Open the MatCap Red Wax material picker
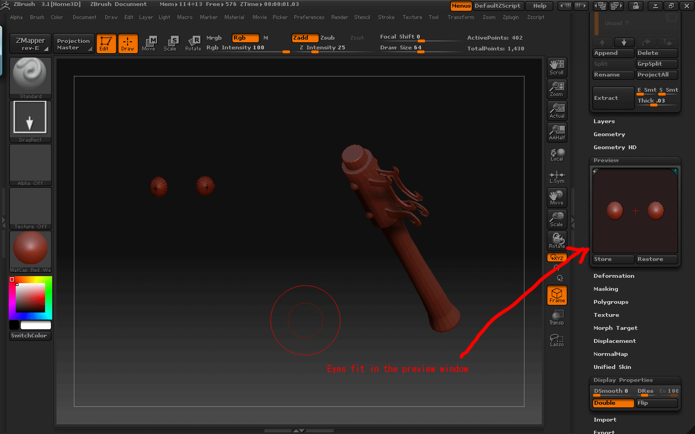The width and height of the screenshot is (695, 434). [30, 252]
